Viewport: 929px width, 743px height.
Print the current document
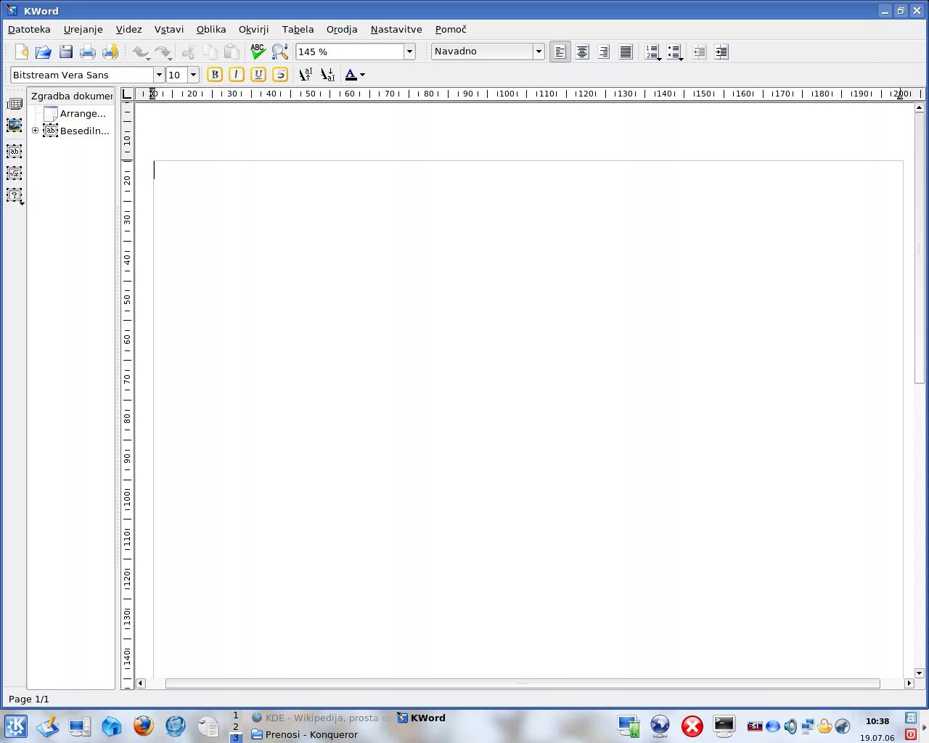point(88,52)
